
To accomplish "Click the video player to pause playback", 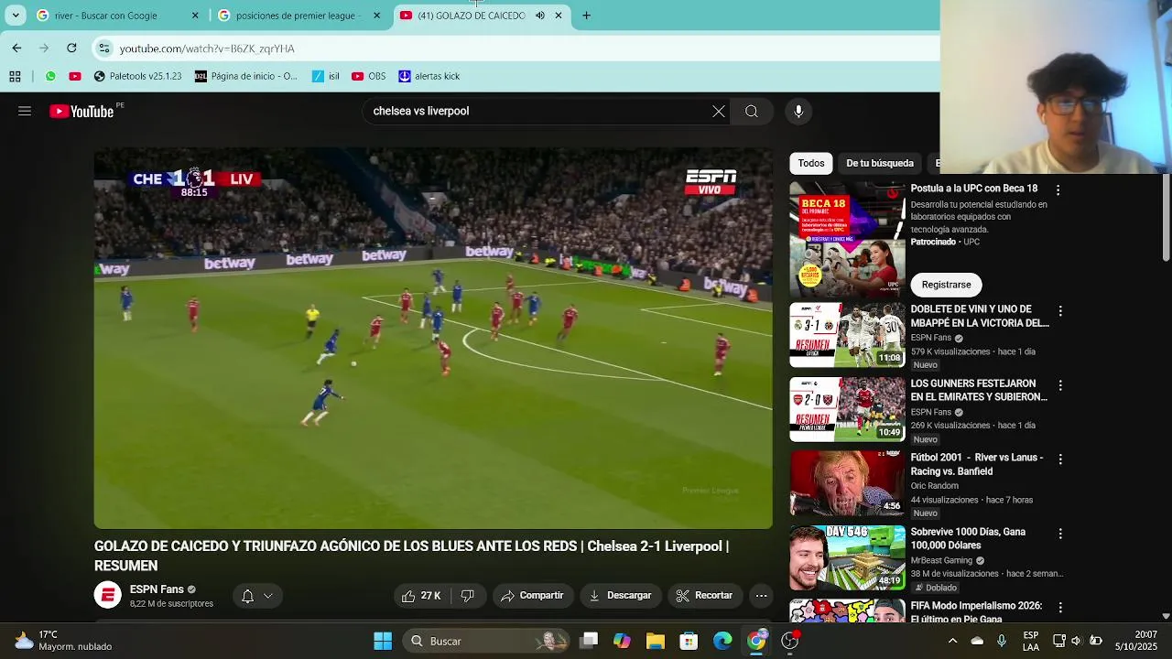I will pos(433,339).
